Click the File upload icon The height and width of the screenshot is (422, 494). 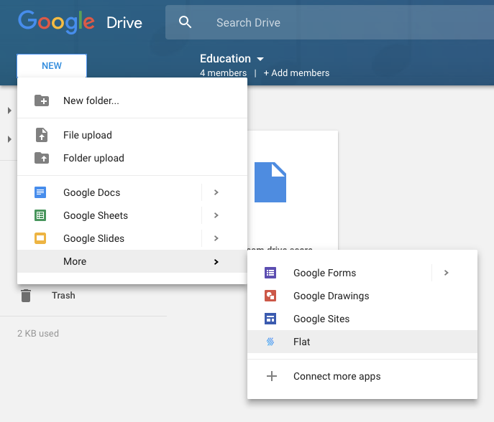coord(42,135)
